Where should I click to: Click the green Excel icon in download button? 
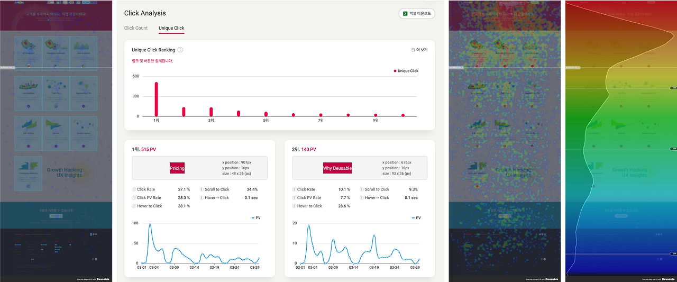point(406,14)
